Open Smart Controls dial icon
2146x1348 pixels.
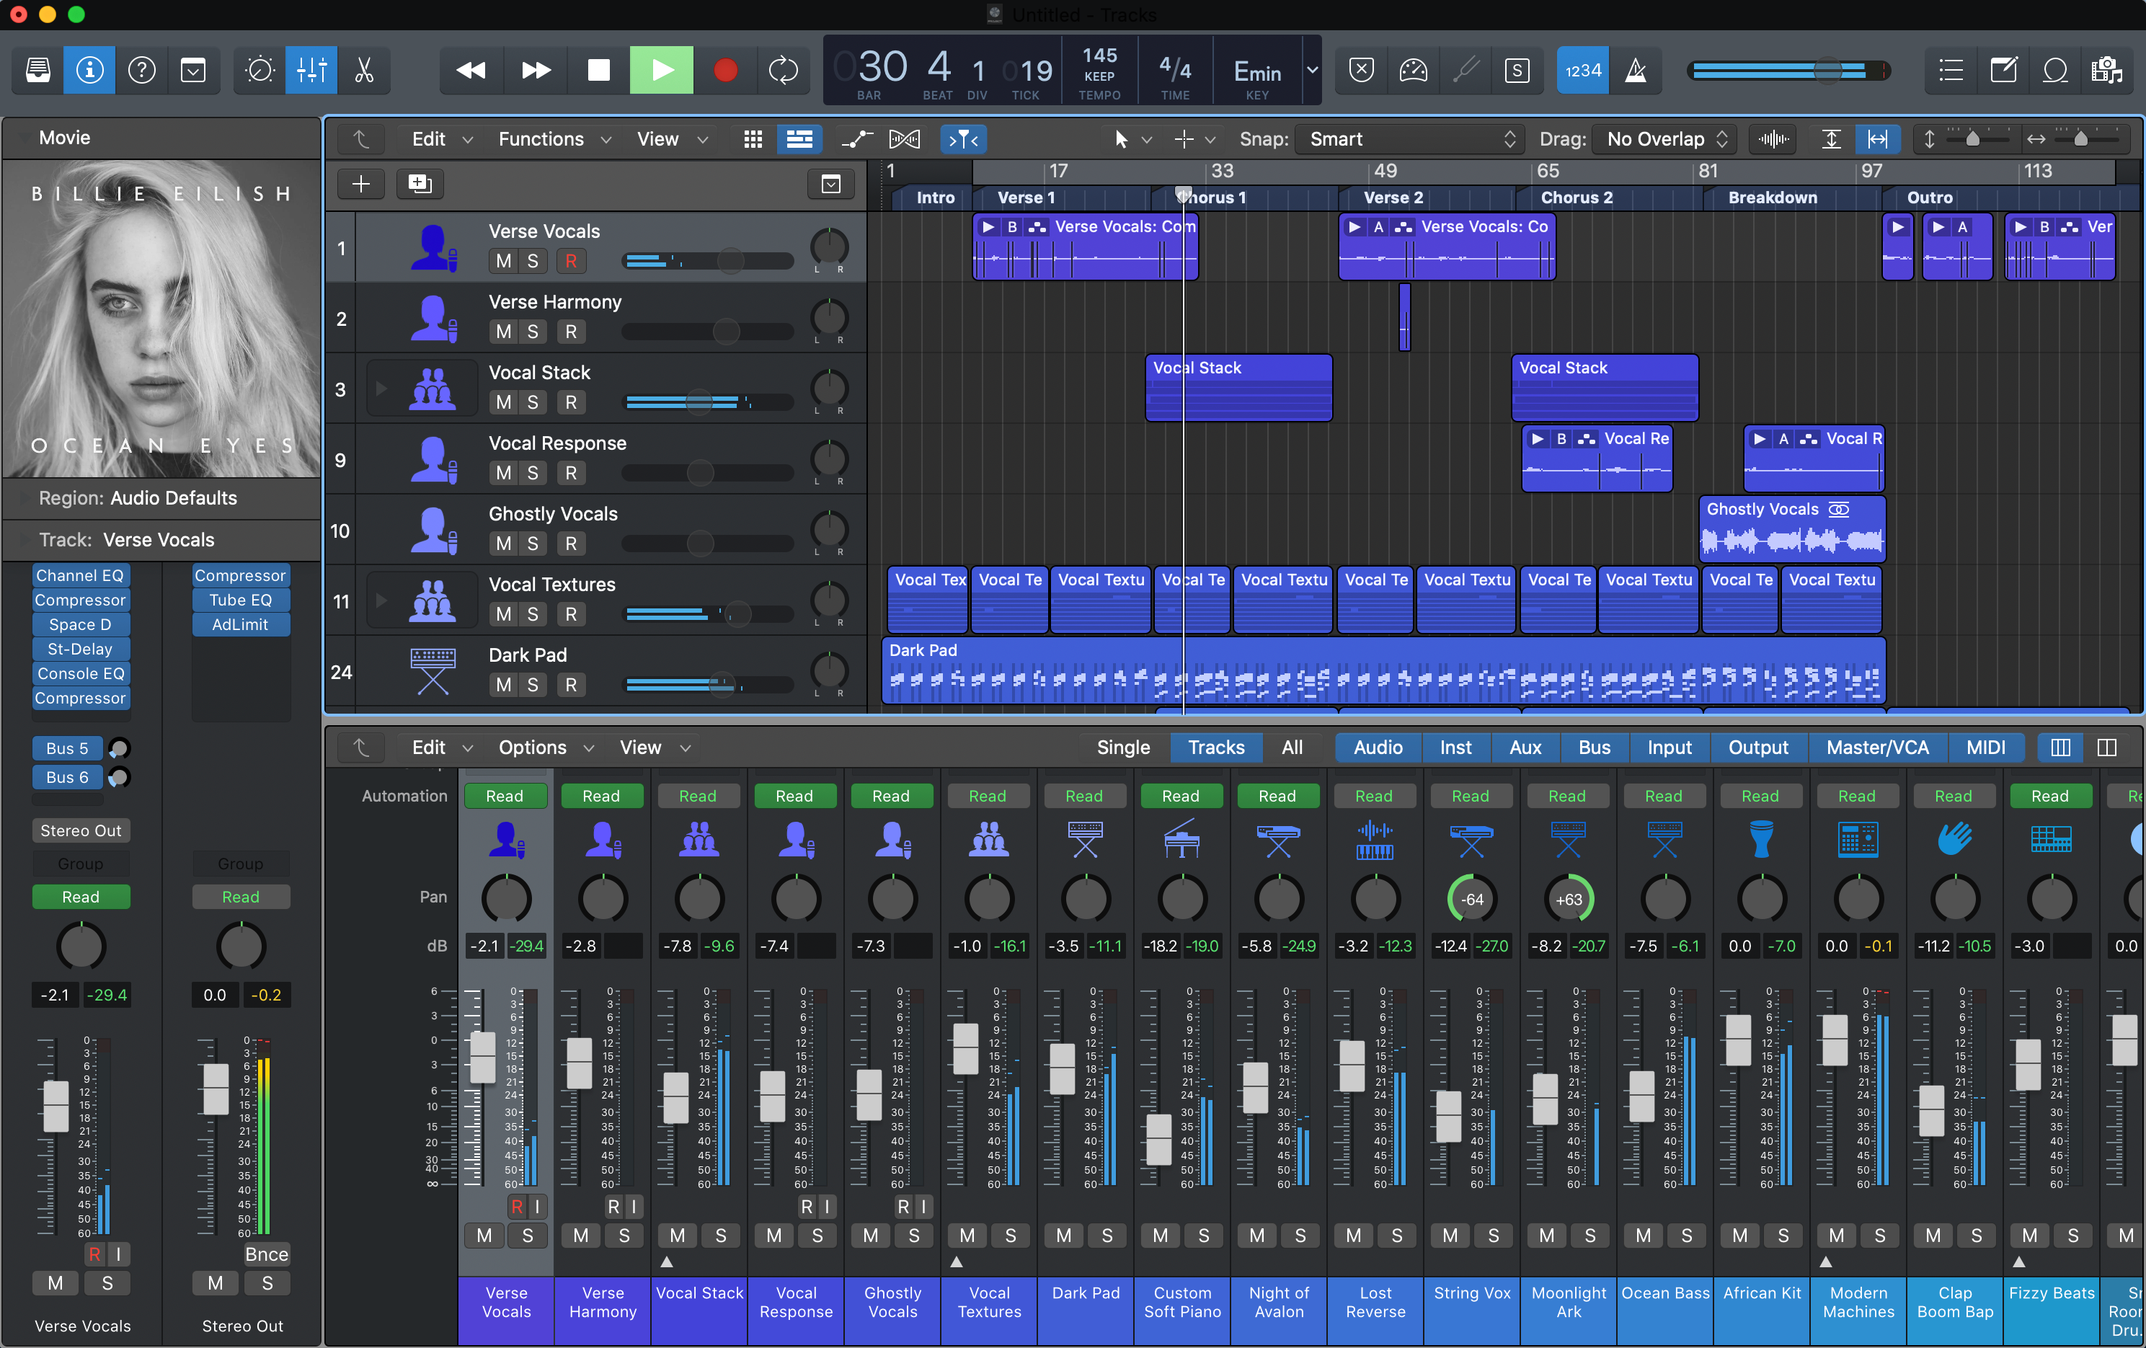[x=260, y=69]
